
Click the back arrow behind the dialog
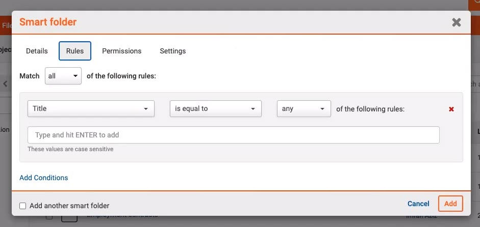pos(5,84)
